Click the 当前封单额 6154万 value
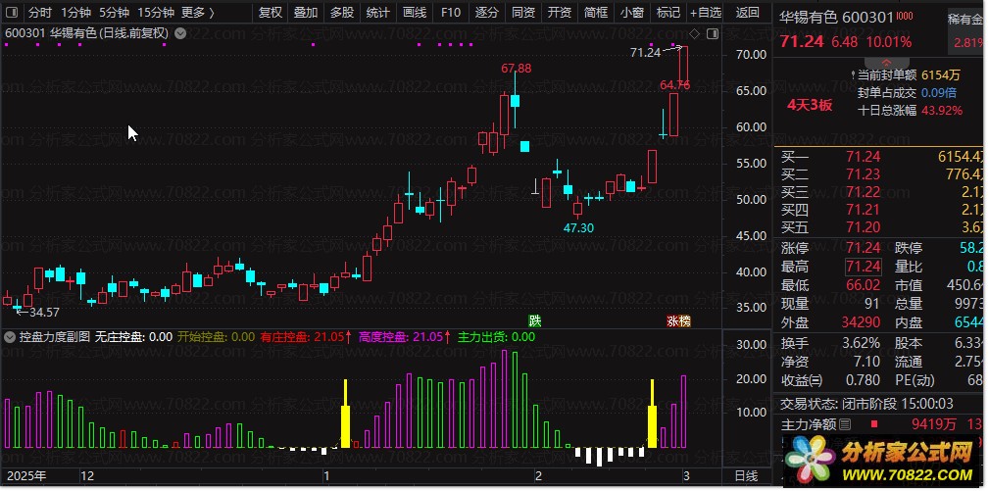Image resolution: width=989 pixels, height=491 pixels. click(941, 75)
